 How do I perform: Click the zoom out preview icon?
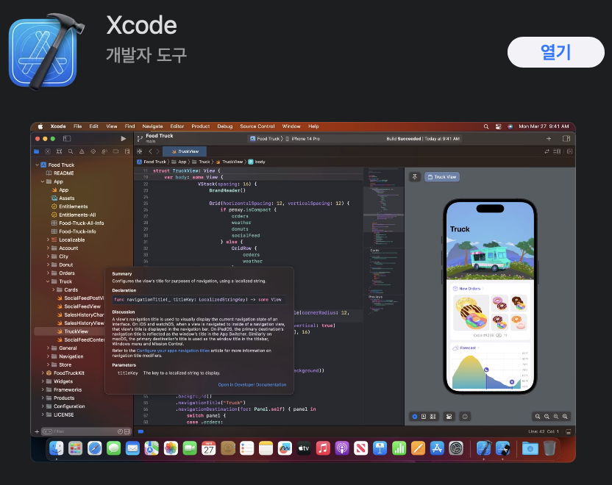538,417
